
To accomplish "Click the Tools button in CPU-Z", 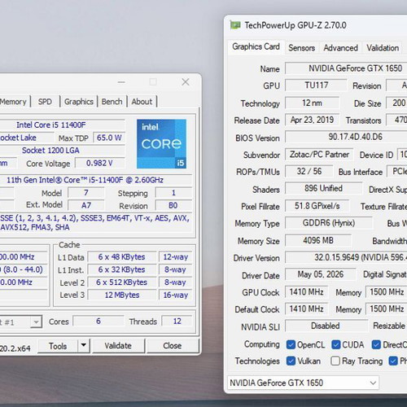I will coord(58,346).
